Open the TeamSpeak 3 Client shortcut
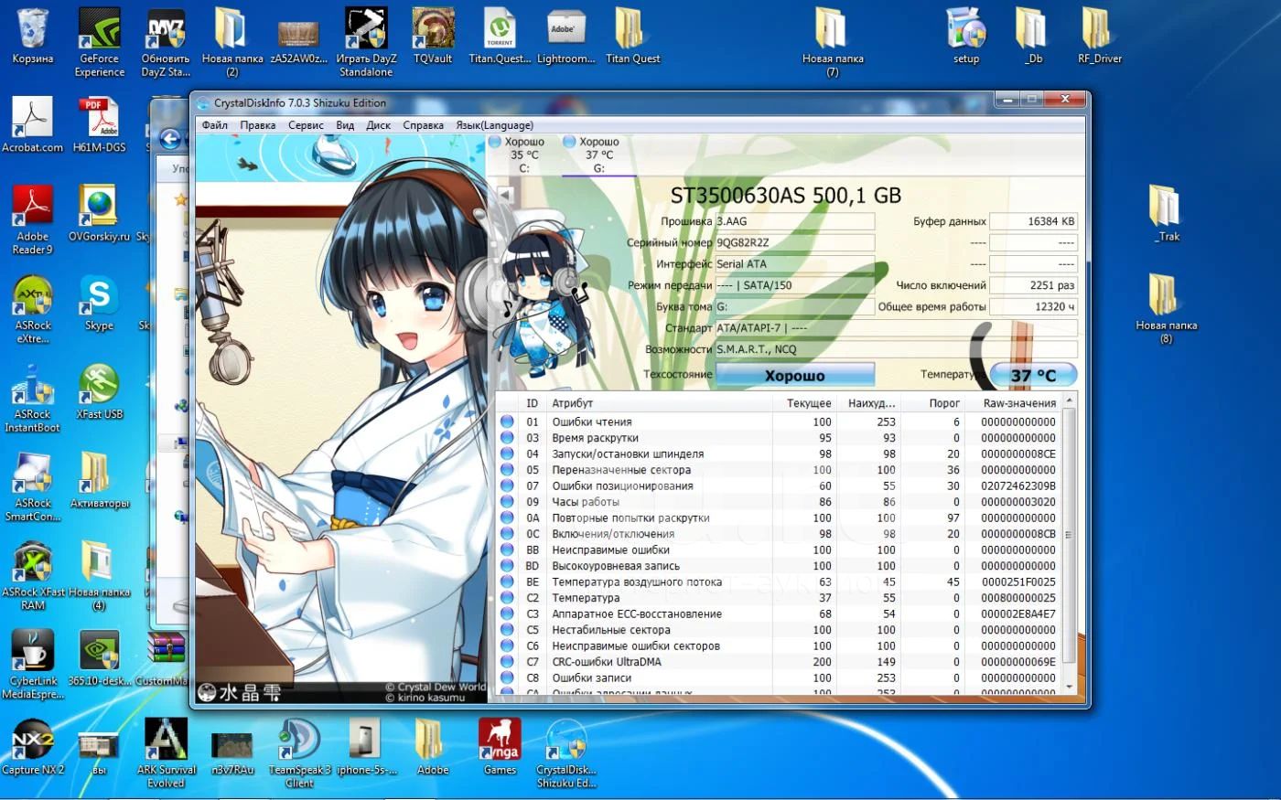The image size is (1281, 800). coord(299,741)
